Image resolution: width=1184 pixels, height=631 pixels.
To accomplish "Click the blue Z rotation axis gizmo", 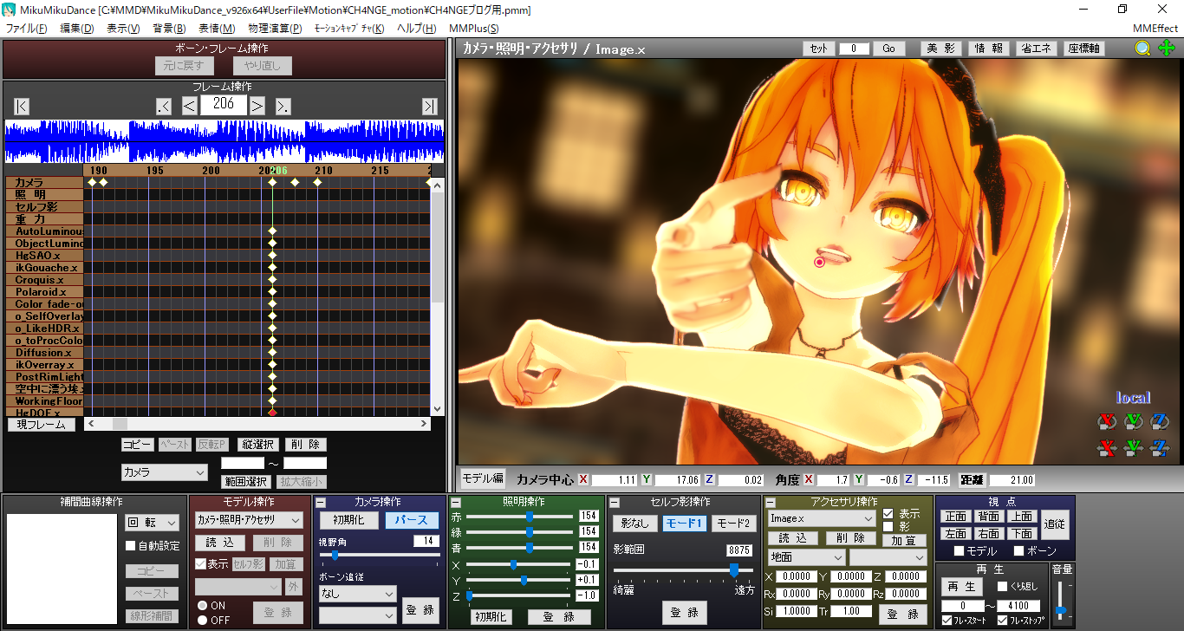I will click(x=1160, y=422).
